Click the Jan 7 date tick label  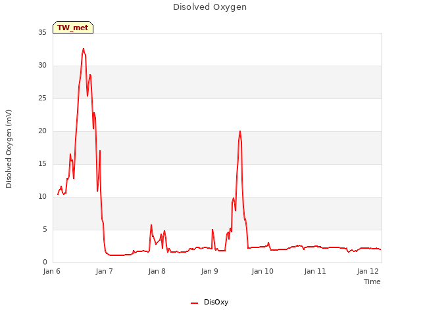104,271
